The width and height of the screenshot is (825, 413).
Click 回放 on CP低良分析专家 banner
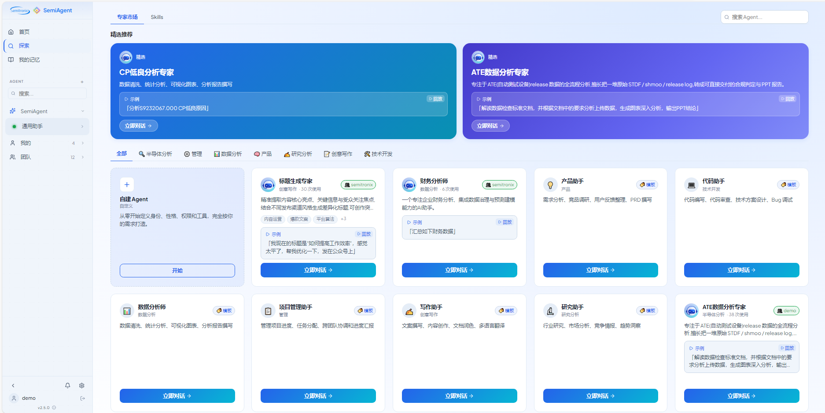(435, 99)
